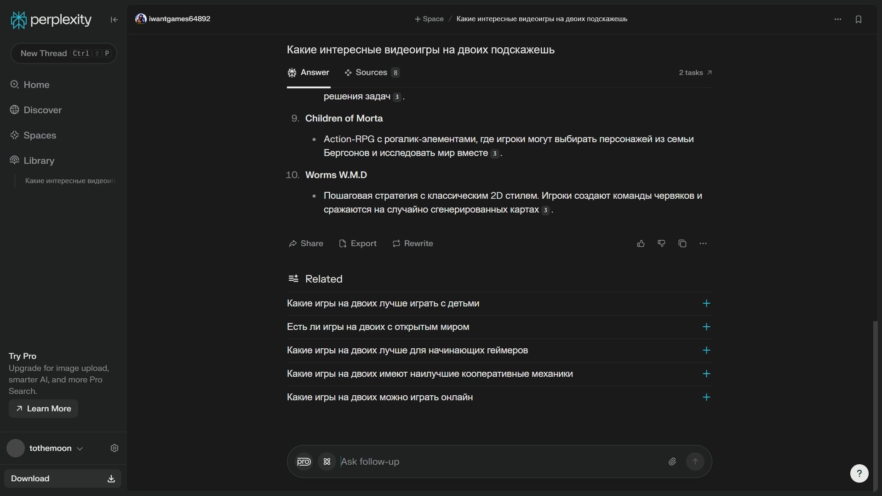The height and width of the screenshot is (496, 882).
Task: Select 'Children of Morta' heading text
Action: coord(344,118)
